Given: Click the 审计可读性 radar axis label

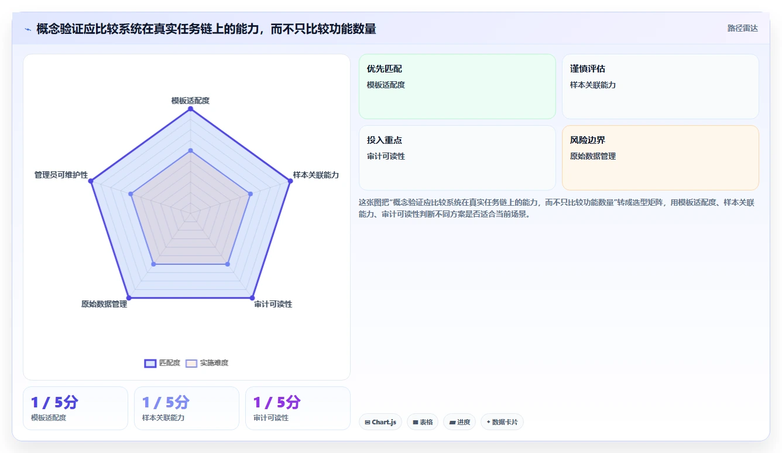Looking at the screenshot, I should coord(273,304).
